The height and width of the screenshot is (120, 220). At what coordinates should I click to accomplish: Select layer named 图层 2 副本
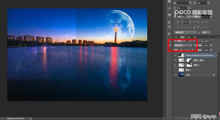tap(199, 60)
